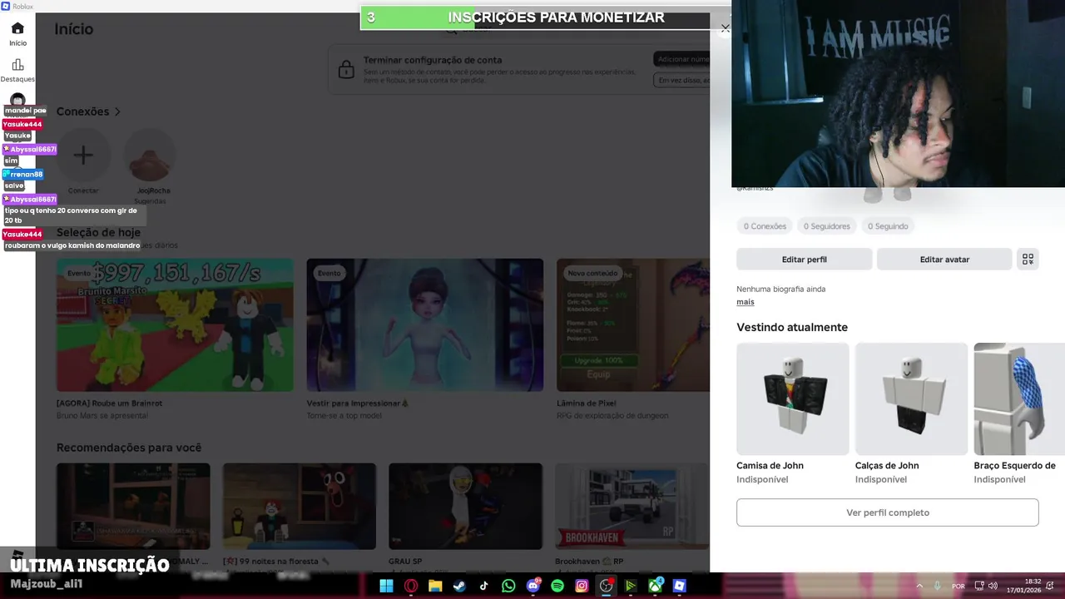Select the 0 Seguindo pill
Screen dimensions: 1065x599
tap(888, 226)
